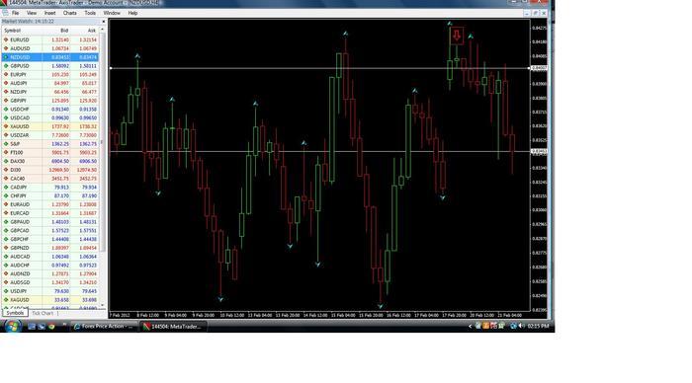Click the GBPUSD green up-tick icon
The width and height of the screenshot is (692, 383).
click(x=6, y=66)
